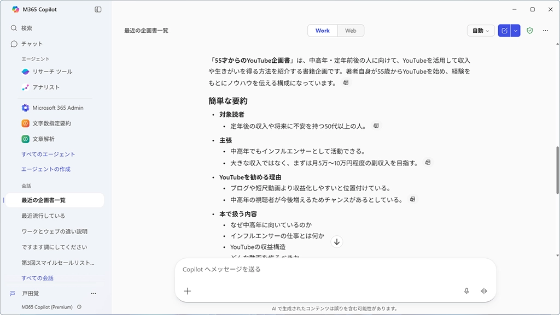
Task: Click the M365 Copilot (Premium) label
Action: pos(47,307)
